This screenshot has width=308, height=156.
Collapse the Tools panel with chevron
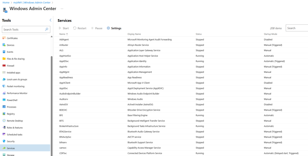50,20
